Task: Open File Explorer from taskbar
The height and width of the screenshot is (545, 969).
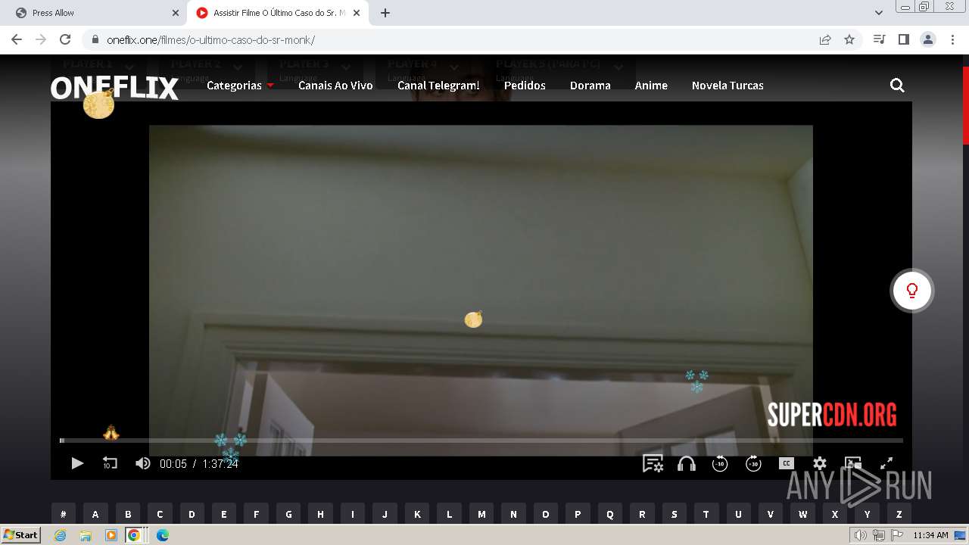Action: (x=86, y=535)
